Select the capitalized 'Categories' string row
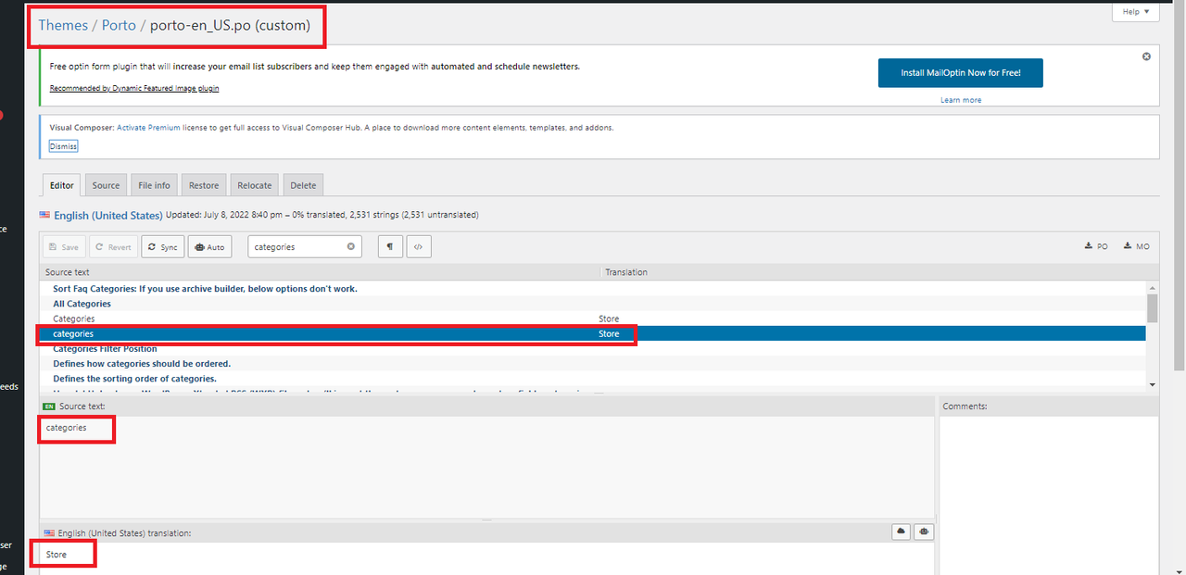Viewport: 1186px width, 575px height. [x=593, y=319]
